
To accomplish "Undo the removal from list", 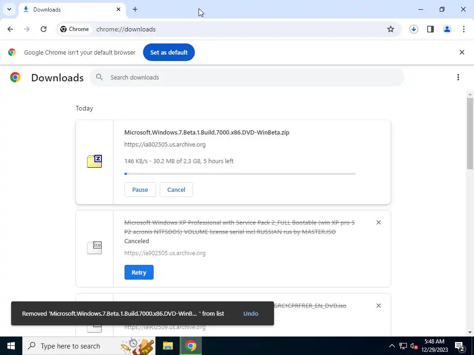I will [250, 313].
